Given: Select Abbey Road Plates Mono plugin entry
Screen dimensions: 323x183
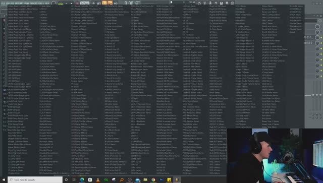Looking at the screenshot, I should (18, 15).
